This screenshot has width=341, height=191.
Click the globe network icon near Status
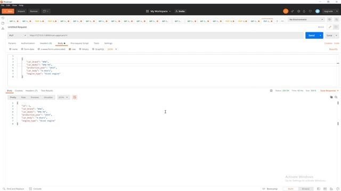[x=271, y=91]
